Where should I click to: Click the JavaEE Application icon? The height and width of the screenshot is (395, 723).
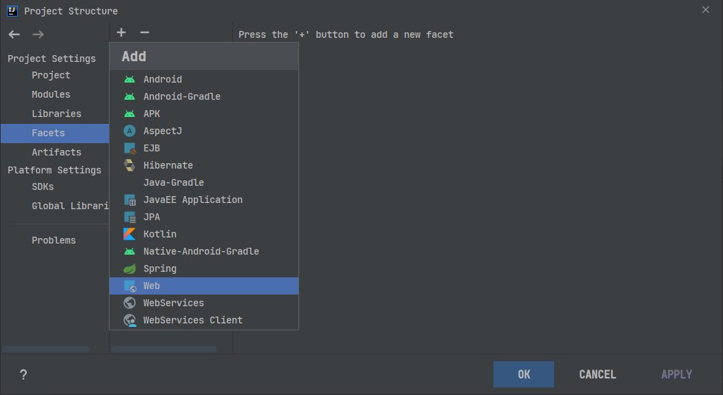(130, 200)
